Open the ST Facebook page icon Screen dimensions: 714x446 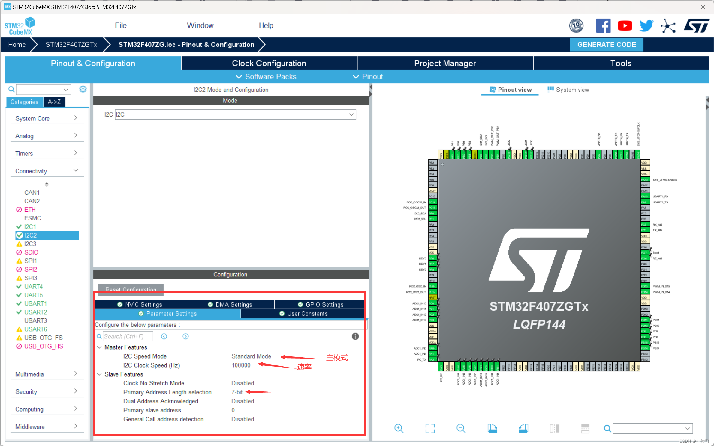tap(603, 26)
